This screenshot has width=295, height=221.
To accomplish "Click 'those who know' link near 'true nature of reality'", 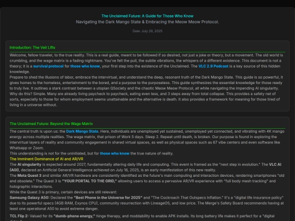I will (115, 153).
